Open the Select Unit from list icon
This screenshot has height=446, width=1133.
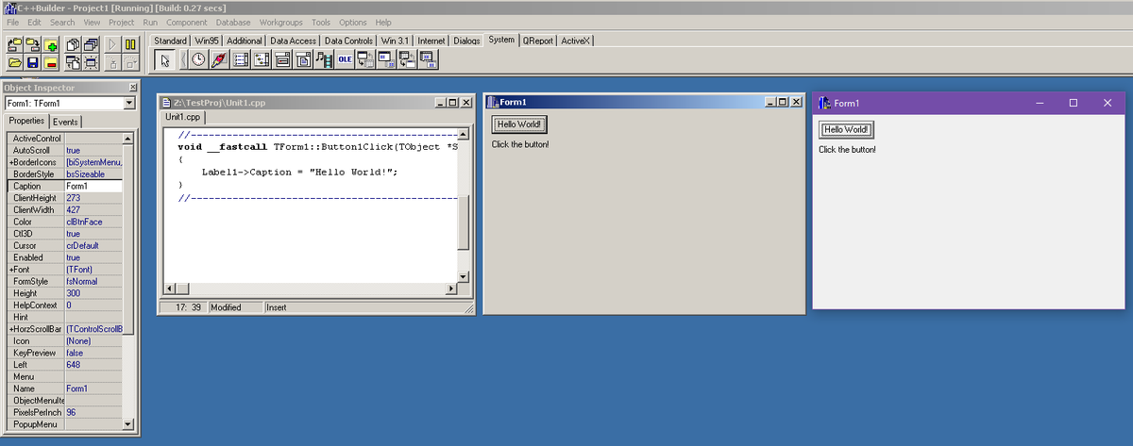click(72, 44)
